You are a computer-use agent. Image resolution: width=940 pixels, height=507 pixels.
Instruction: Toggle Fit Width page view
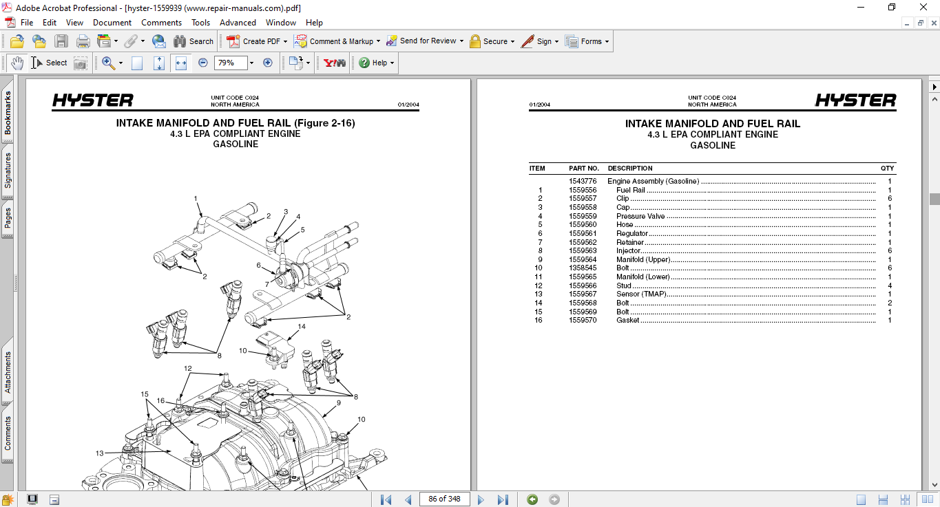(181, 63)
